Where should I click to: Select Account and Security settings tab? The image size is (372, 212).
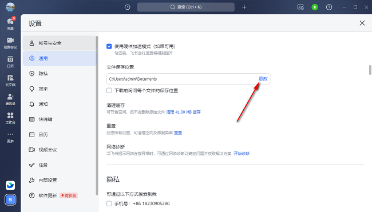pos(60,43)
